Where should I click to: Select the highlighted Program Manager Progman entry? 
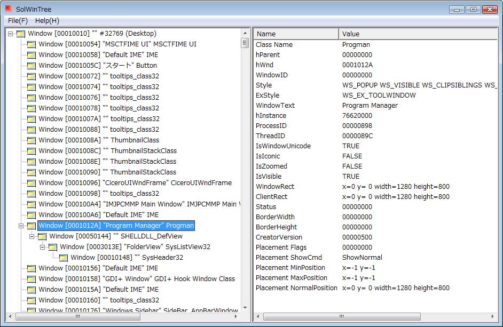click(116, 226)
